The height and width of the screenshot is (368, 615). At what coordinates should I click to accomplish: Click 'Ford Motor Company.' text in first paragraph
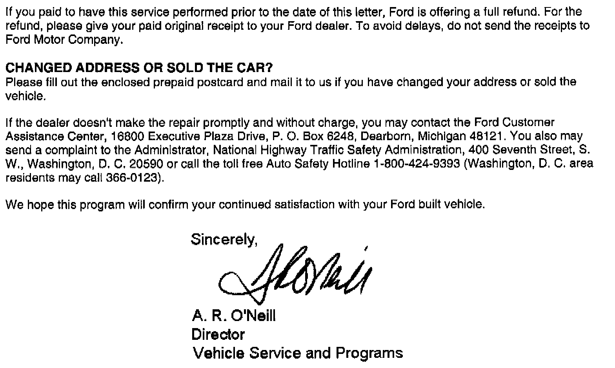click(x=64, y=40)
